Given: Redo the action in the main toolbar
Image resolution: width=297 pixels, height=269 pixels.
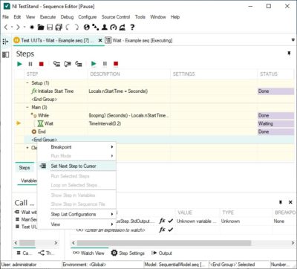Looking at the screenshot, I should click(x=76, y=27).
